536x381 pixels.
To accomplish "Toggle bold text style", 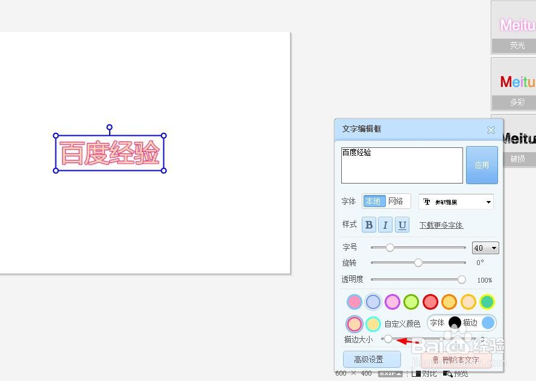I will coord(369,225).
